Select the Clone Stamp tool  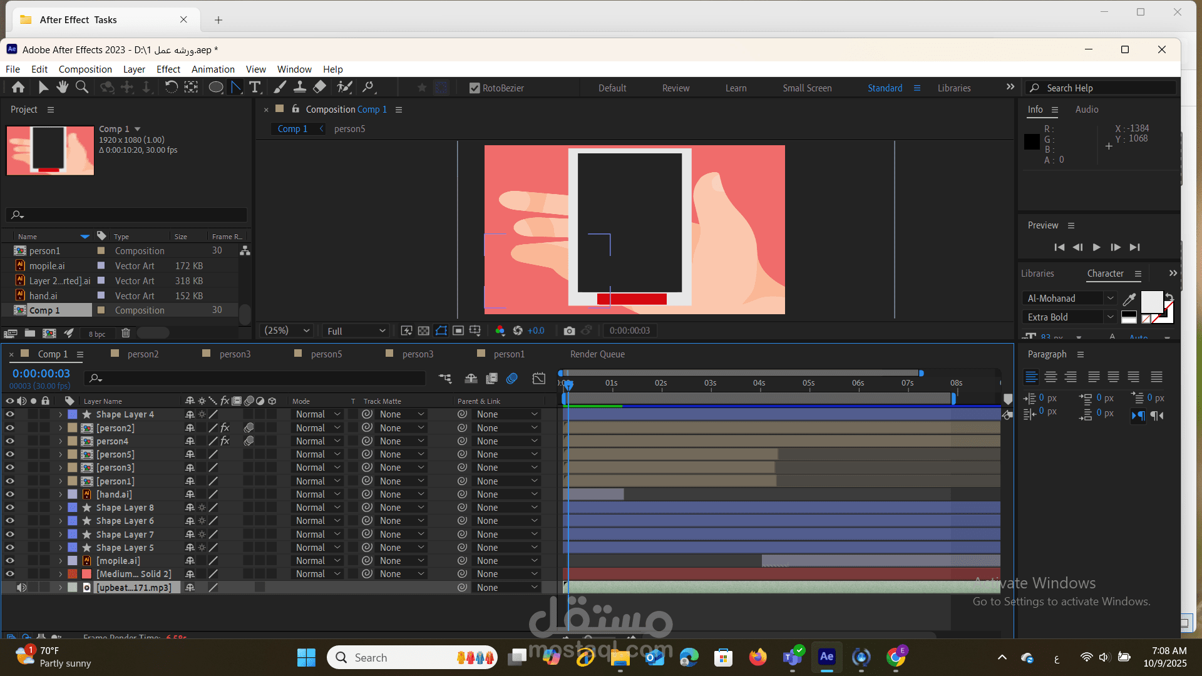[300, 88]
